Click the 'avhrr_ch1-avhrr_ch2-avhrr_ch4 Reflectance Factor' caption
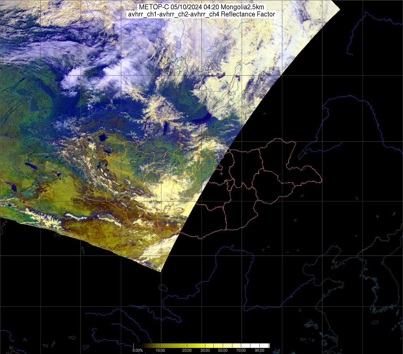The image size is (403, 354). [x=201, y=14]
